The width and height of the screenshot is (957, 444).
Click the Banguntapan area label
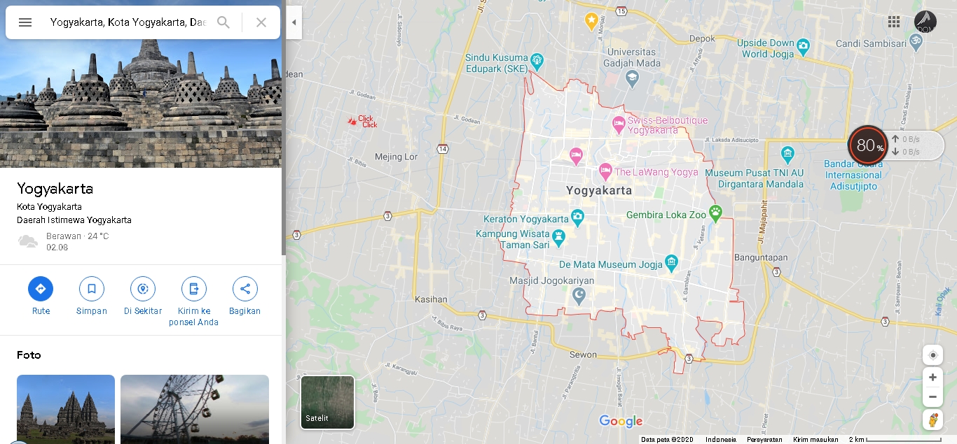[x=761, y=257]
